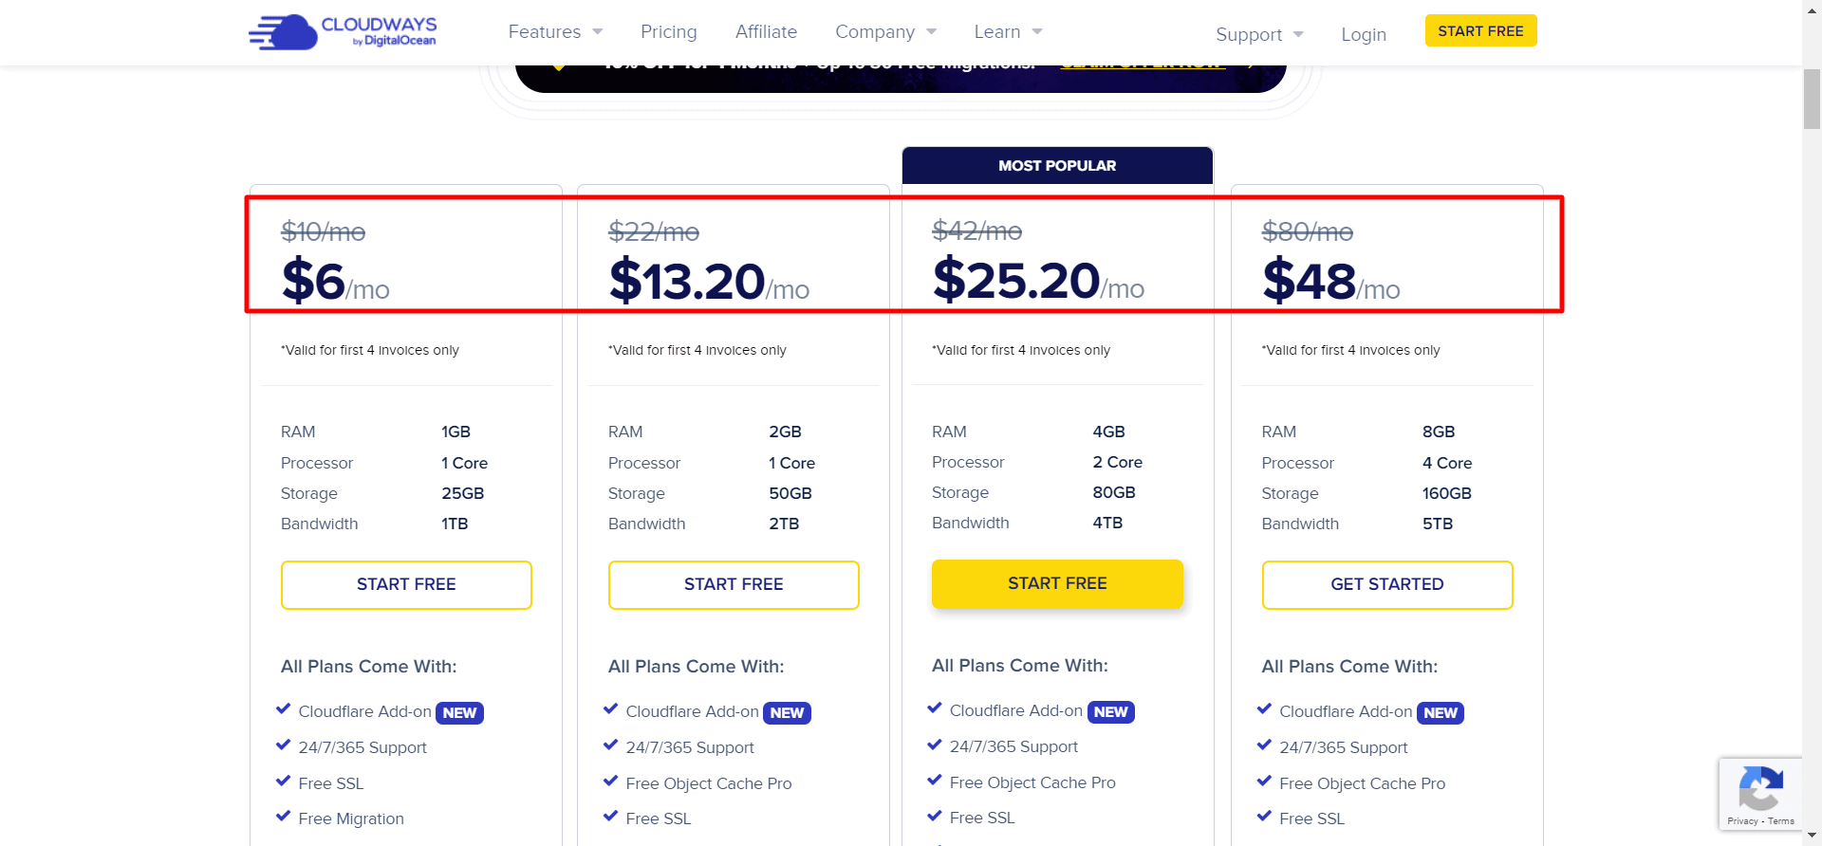Click the vertical scrollbar thumb
This screenshot has width=1822, height=846.
tap(1812, 99)
